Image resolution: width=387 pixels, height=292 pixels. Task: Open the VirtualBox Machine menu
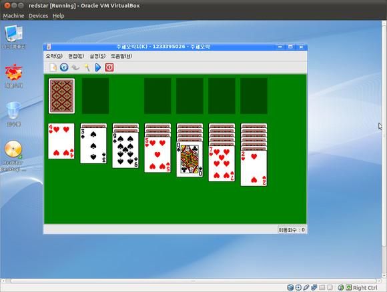[x=13, y=16]
